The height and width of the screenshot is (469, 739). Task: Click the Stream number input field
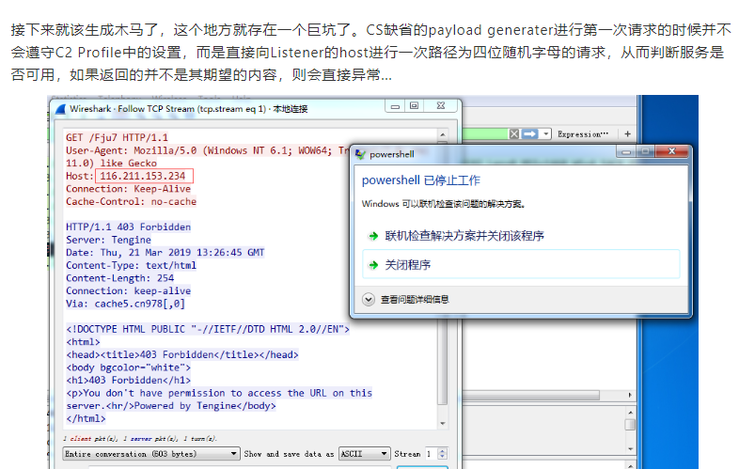pyautogui.click(x=432, y=454)
